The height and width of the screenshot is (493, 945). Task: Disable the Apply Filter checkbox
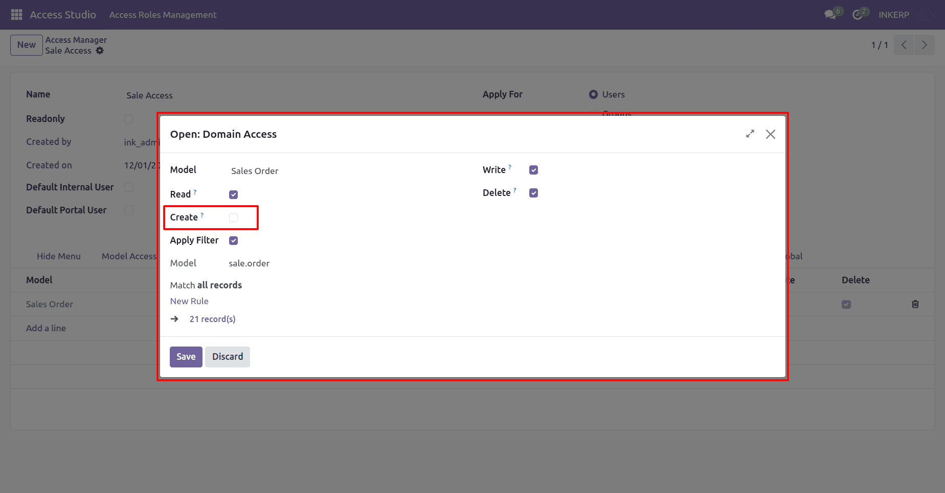(x=233, y=240)
